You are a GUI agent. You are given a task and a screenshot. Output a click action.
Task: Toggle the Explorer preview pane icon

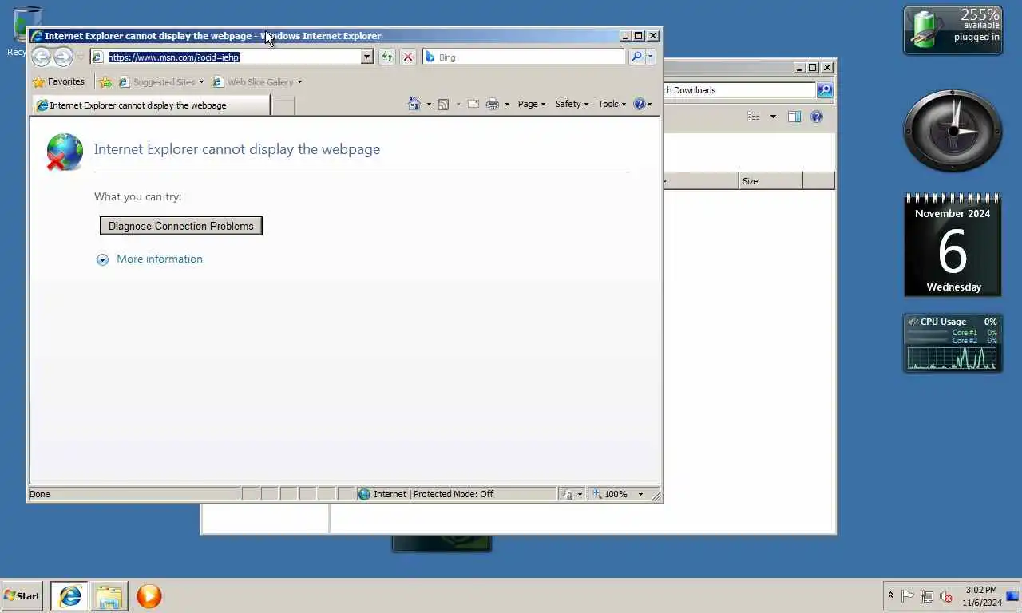[x=794, y=117]
